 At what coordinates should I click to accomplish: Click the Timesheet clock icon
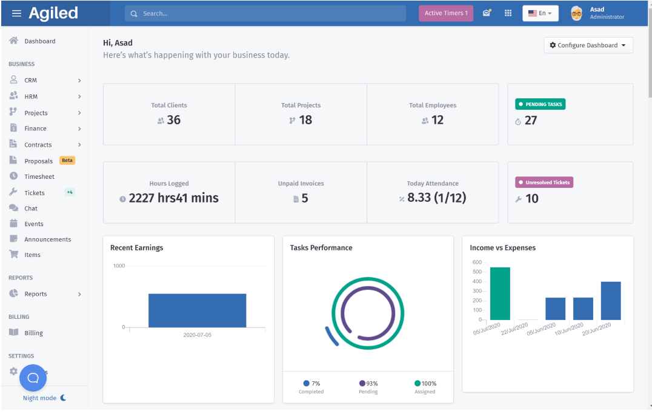click(x=14, y=176)
